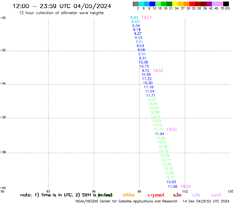Screen dimensions: 233x204
Task: Select the bright red color scale swatch
Action: (x=192, y=4)
